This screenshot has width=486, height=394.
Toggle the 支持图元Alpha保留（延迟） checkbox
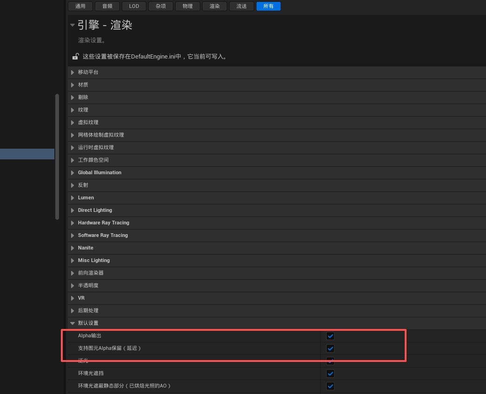tap(330, 348)
